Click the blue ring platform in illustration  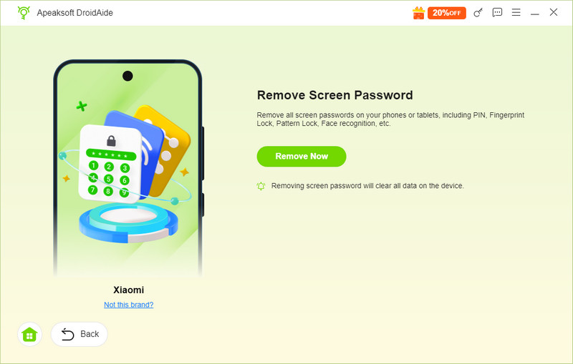point(129,223)
